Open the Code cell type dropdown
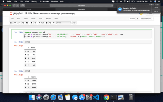Viewport: 163px width, 102px height. click(64, 23)
